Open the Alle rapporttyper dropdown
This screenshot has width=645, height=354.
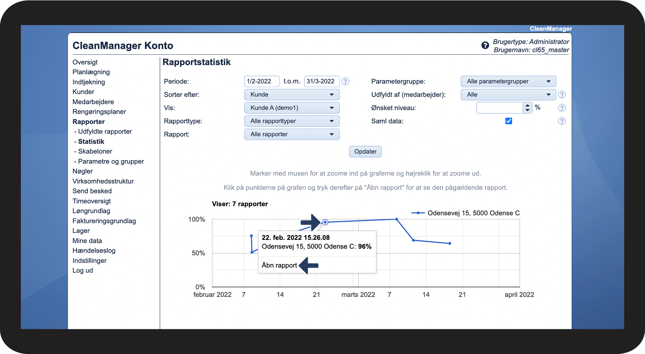click(292, 121)
